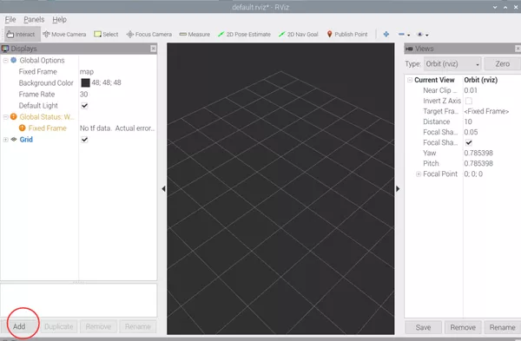
Task: Click the Add display button
Action: tap(19, 327)
